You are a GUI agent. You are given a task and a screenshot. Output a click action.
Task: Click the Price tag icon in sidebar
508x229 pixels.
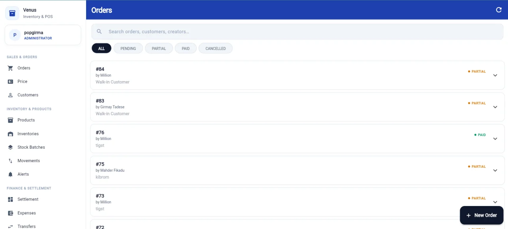[x=10, y=81]
